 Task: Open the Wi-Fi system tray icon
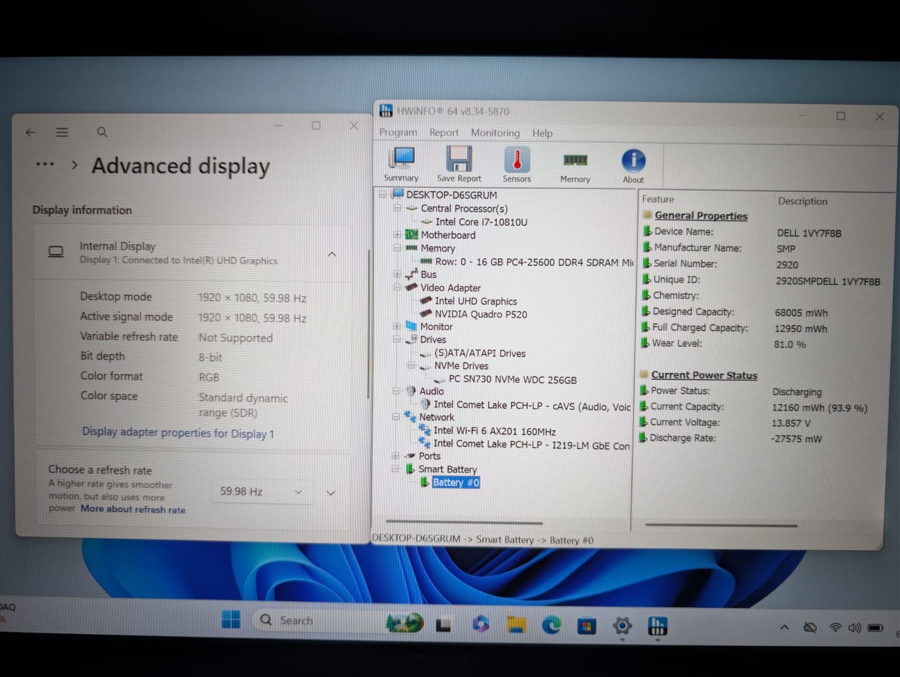[x=836, y=628]
